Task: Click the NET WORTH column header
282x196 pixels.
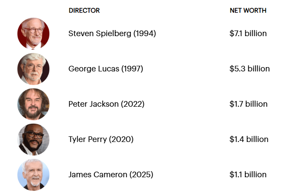Action: tap(248, 10)
